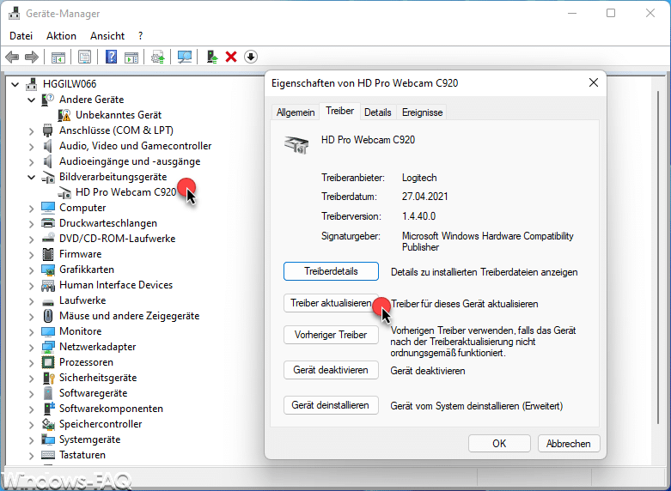Click the Treiberversion value 1.4.40.0
Screen dimensions: 671x491
click(x=418, y=216)
